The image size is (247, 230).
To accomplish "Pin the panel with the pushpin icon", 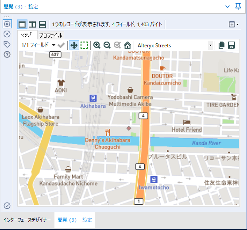I will click(x=238, y=7).
